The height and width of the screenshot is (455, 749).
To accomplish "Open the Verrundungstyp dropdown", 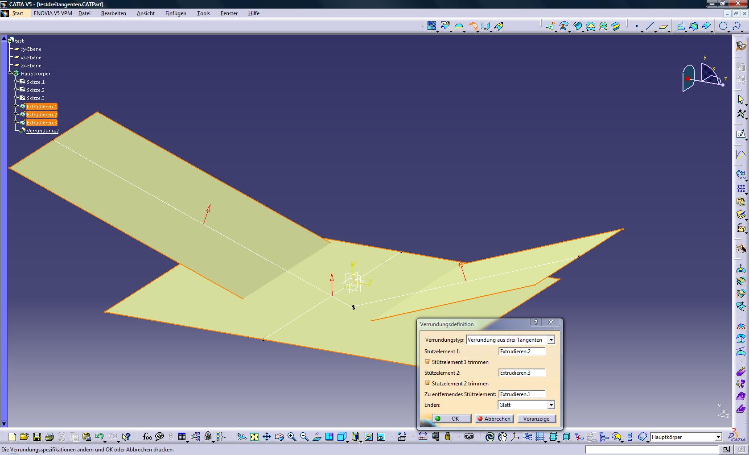I will [551, 340].
